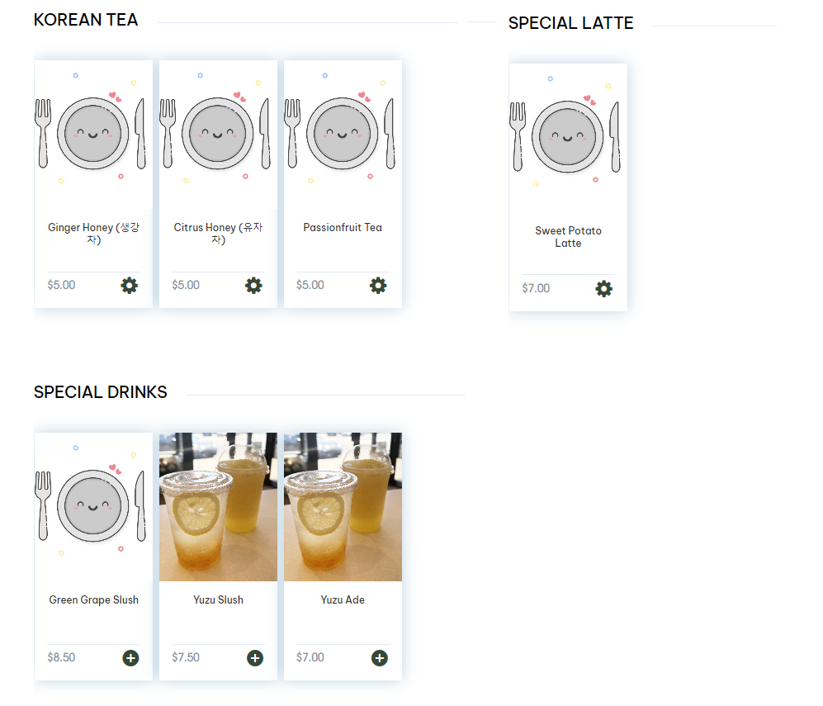Open options gear for Citrus Honey tea

tap(253, 286)
